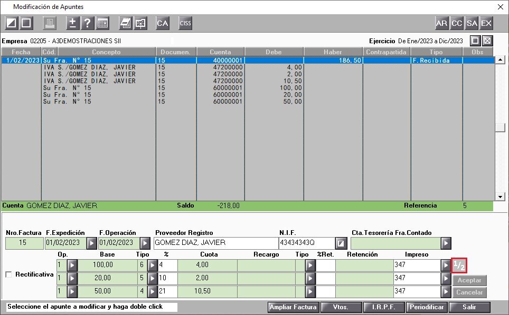Expand the Cta.Tesorería Fra.Contado selector

[446, 243]
